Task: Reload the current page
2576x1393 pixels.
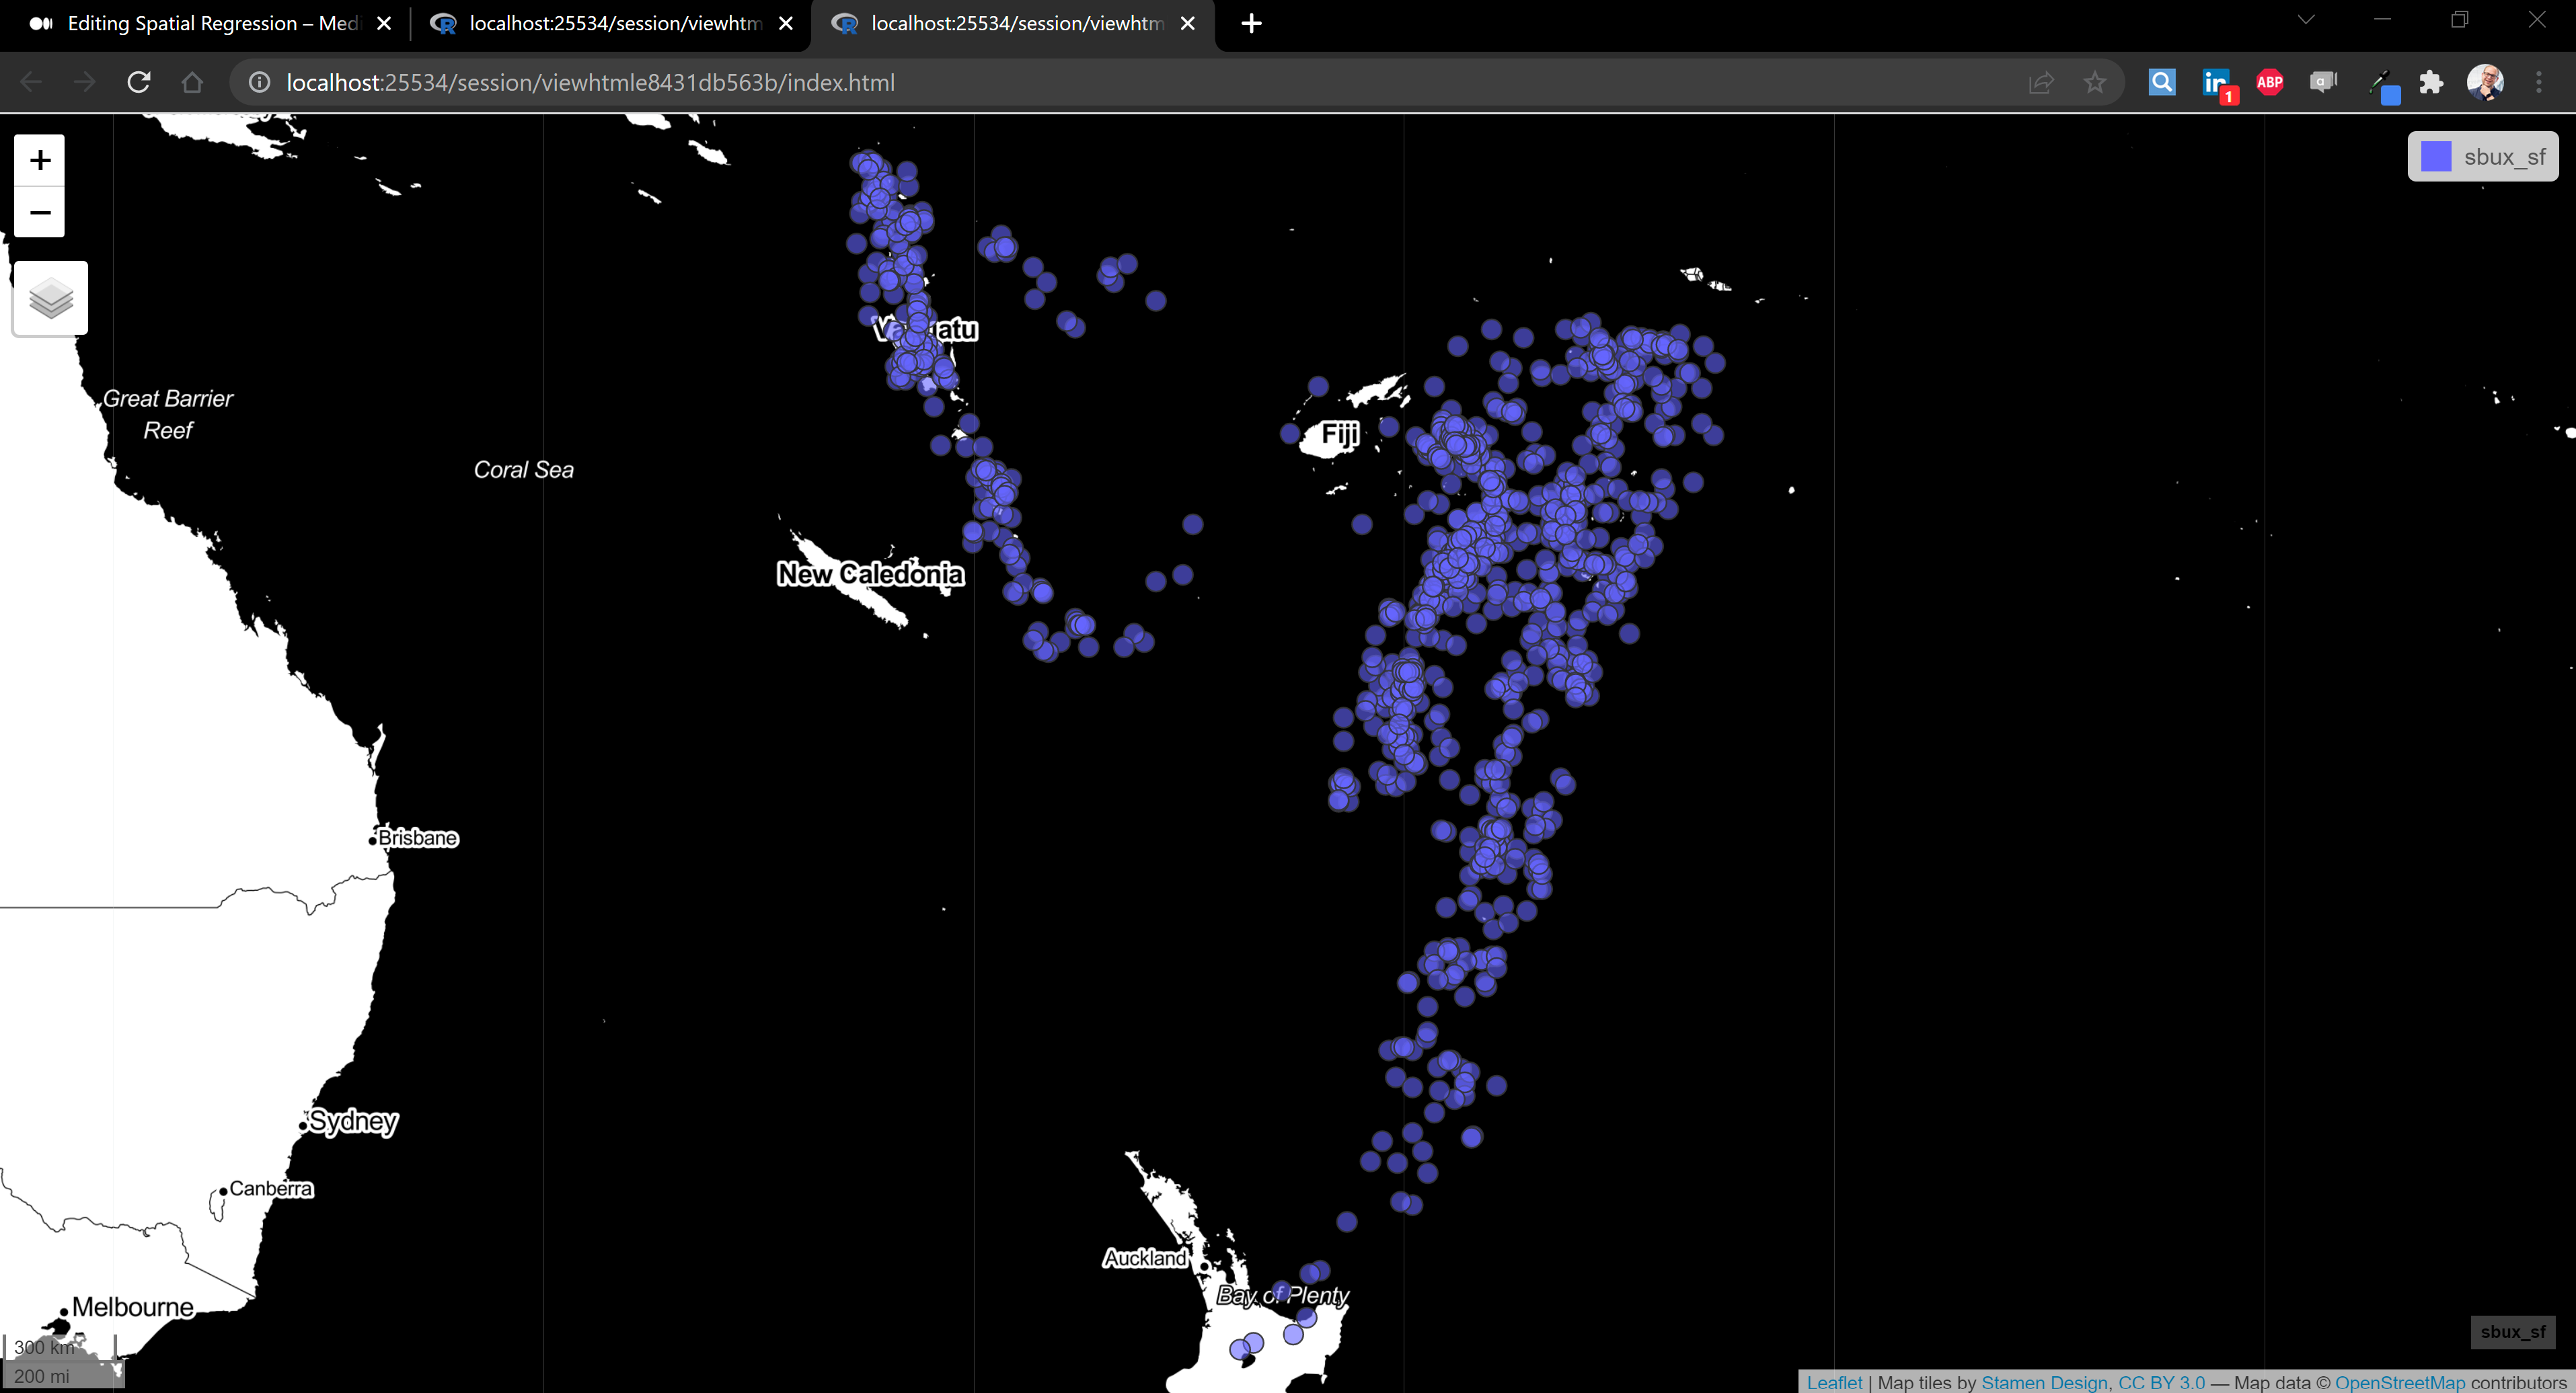Action: tap(139, 82)
